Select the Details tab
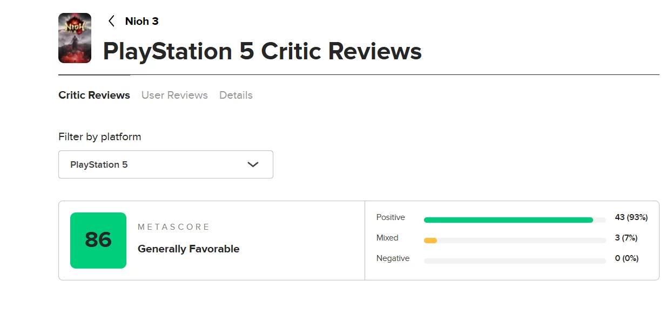The width and height of the screenshot is (666, 309). (236, 95)
